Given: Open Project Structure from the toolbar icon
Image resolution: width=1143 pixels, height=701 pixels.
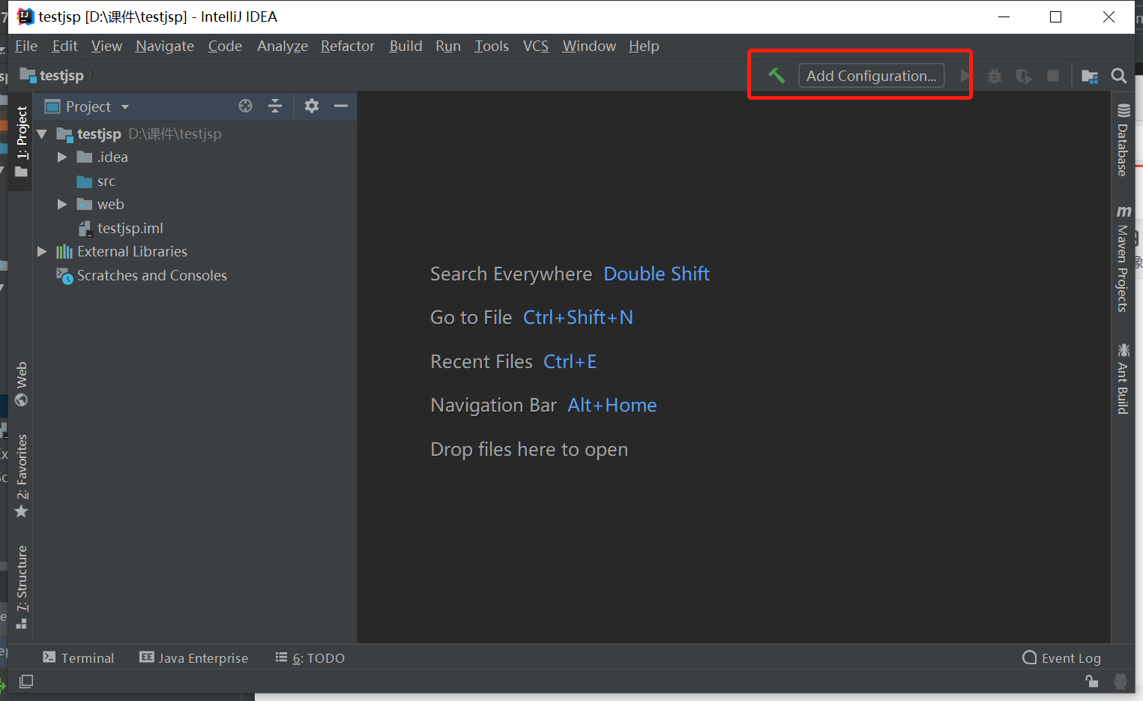Looking at the screenshot, I should point(1090,76).
